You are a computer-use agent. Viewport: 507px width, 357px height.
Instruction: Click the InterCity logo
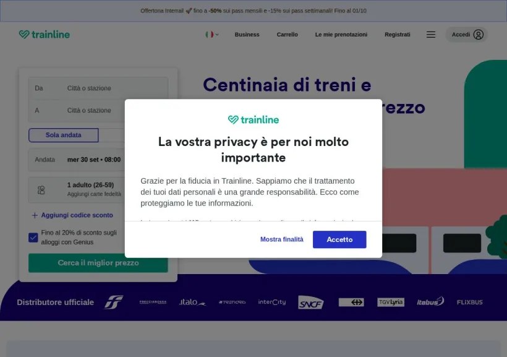coord(272,302)
